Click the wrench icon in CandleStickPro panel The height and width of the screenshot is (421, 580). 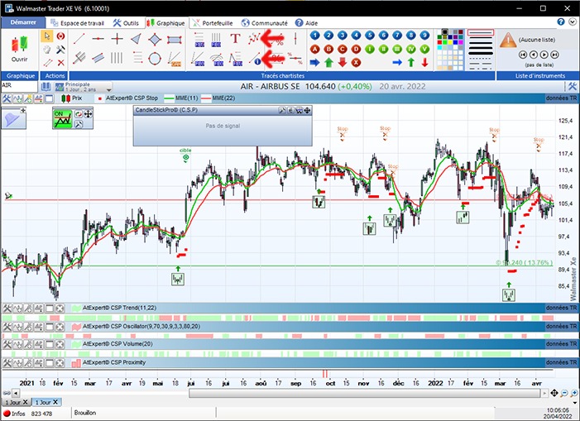point(282,110)
